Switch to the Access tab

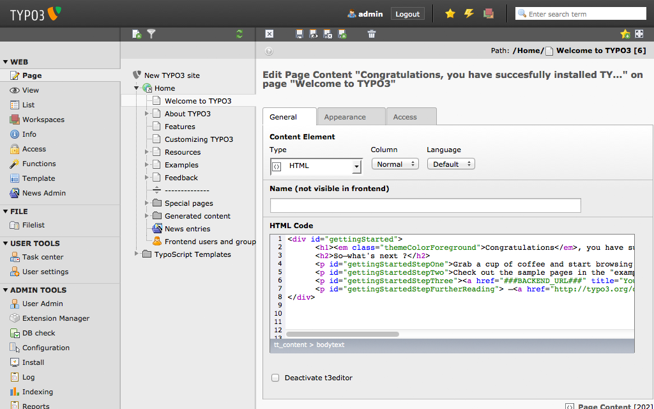[x=405, y=117]
